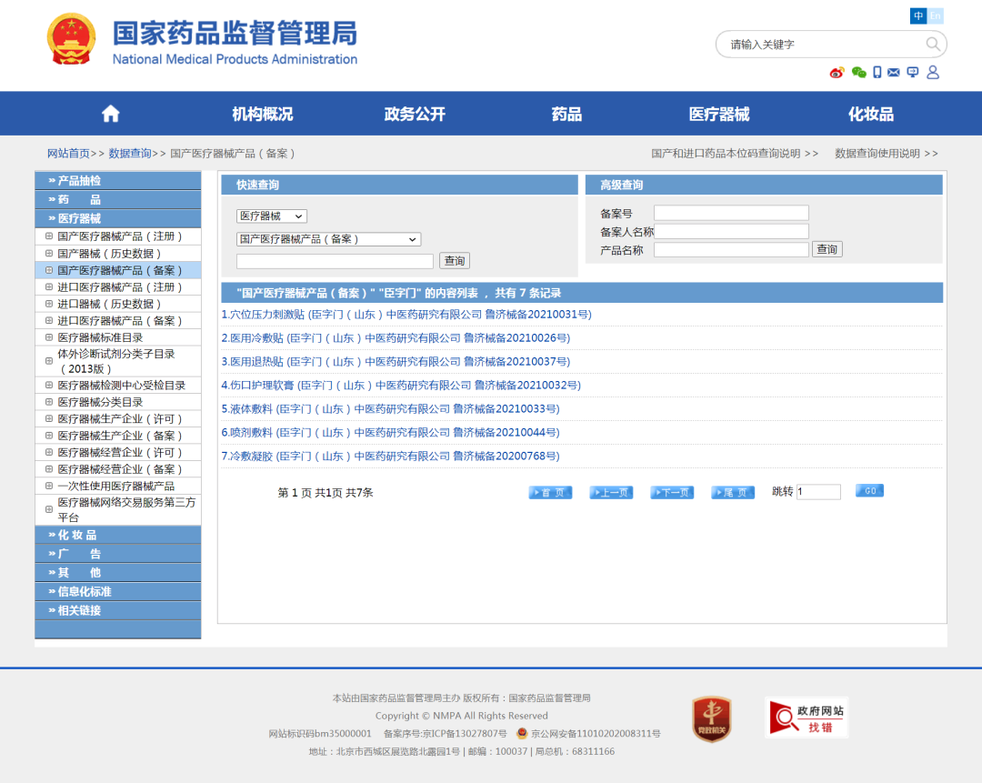982x783 pixels.
Task: Click the monitor feedback icon
Action: [x=913, y=73]
